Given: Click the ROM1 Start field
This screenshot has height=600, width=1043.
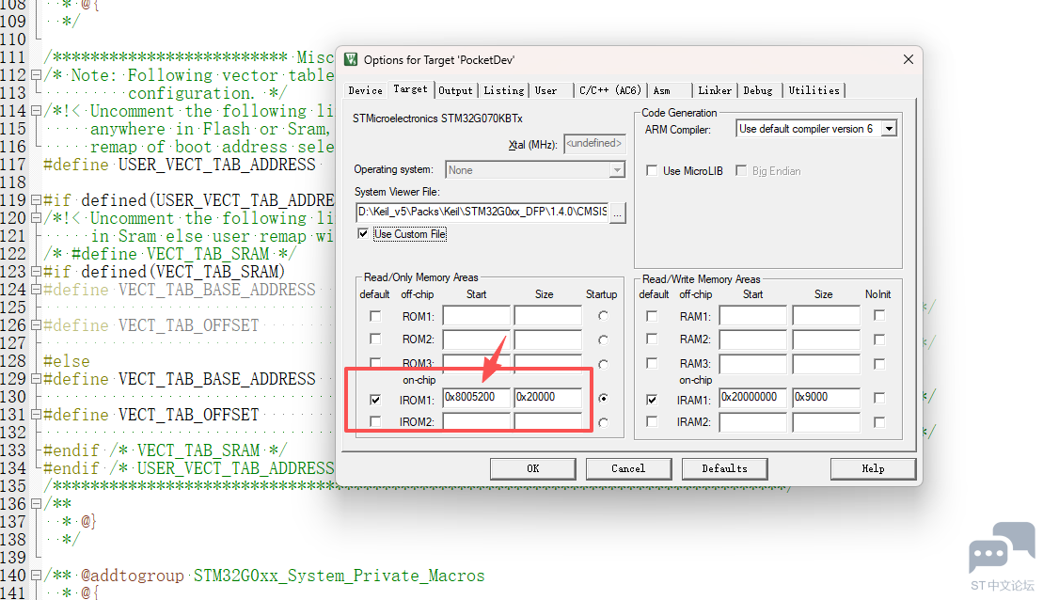Looking at the screenshot, I should pyautogui.click(x=476, y=315).
